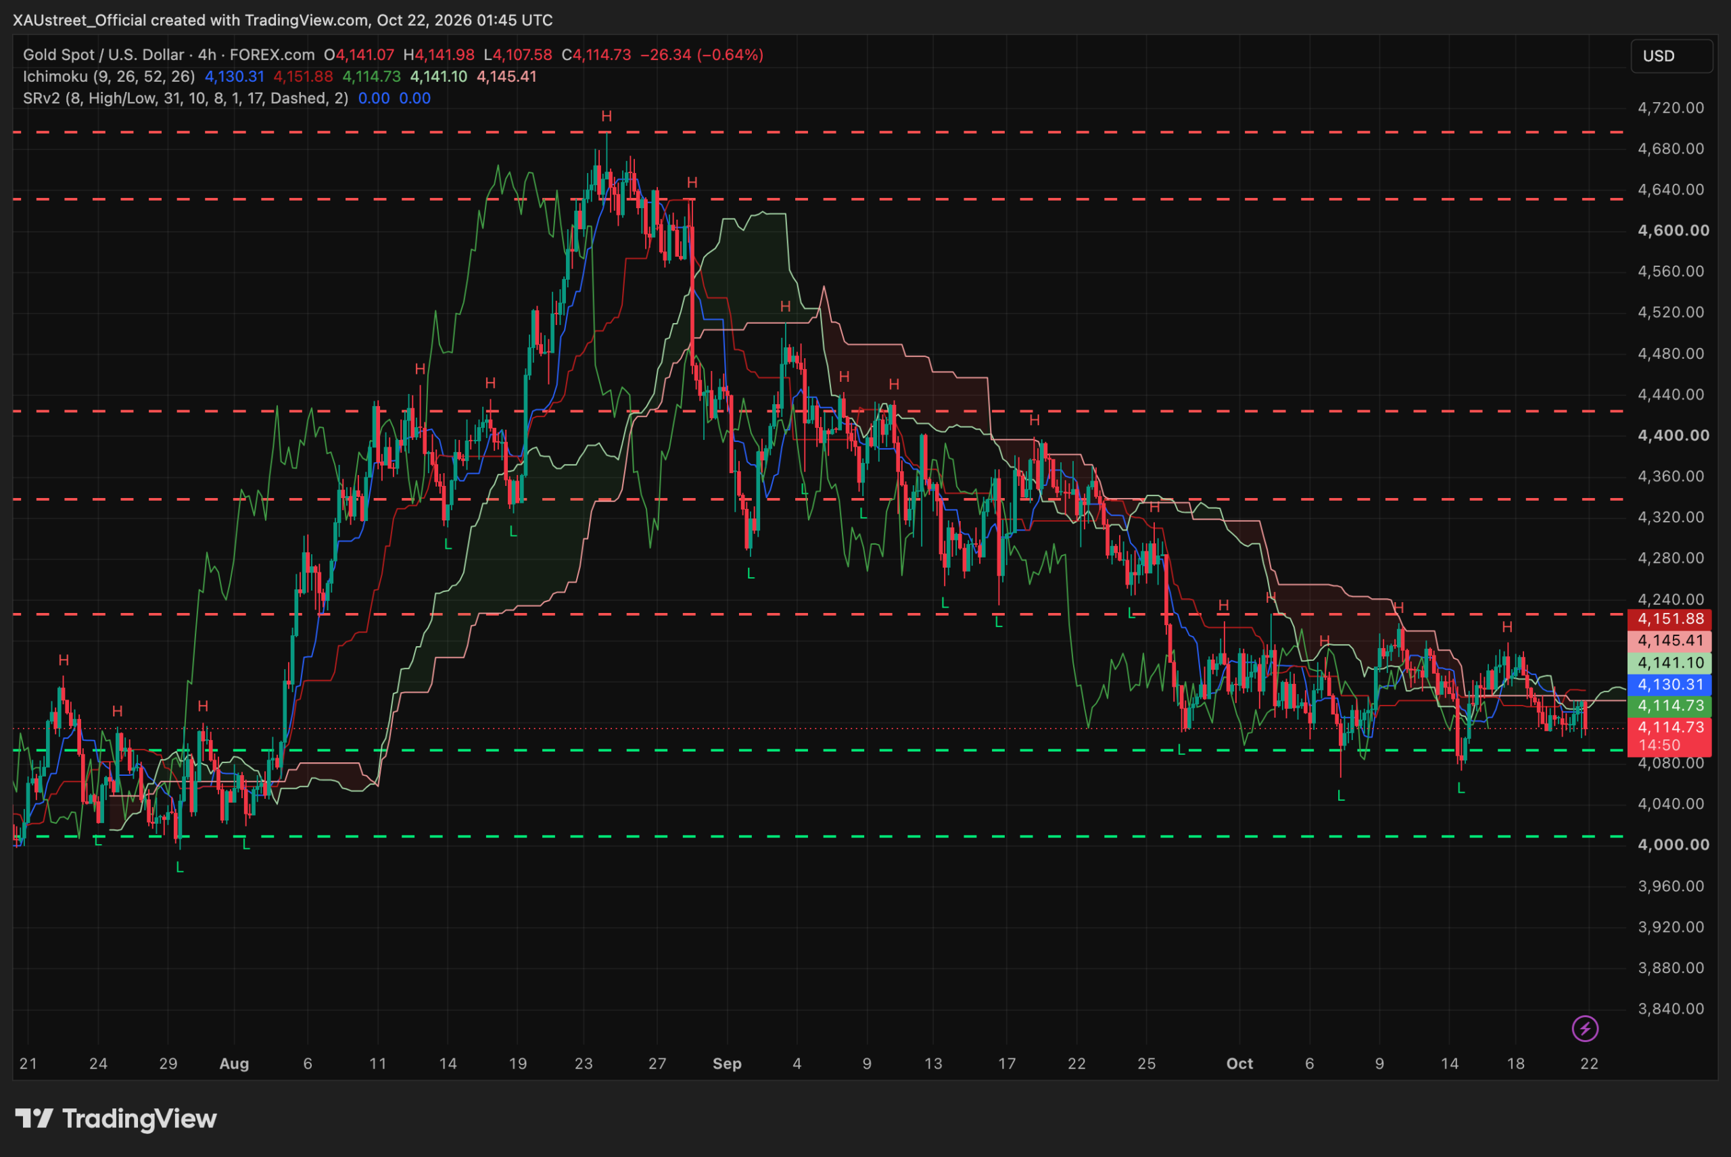
Task: Click the Oct label on time axis
Action: pyautogui.click(x=1239, y=1063)
